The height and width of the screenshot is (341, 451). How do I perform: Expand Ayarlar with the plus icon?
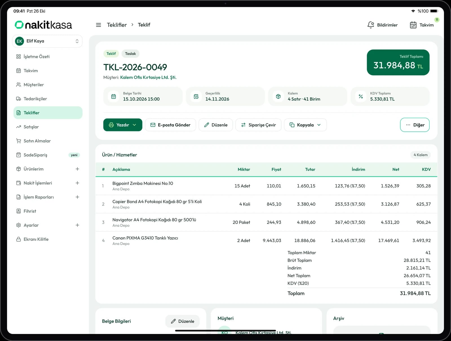click(x=77, y=225)
